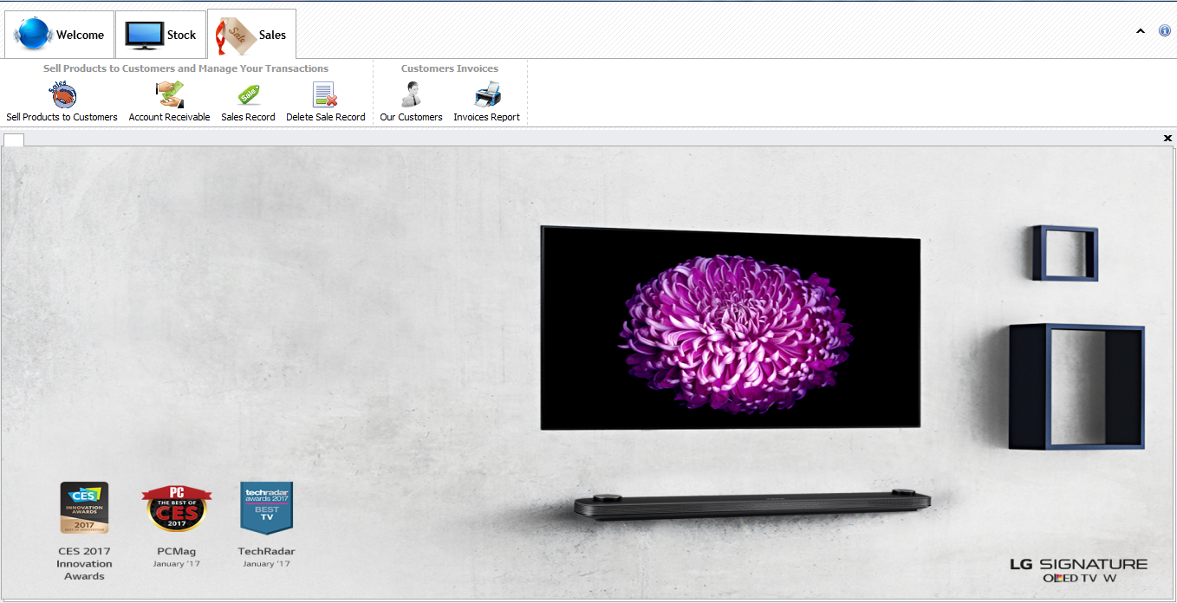Collapse the ribbon with the up chevron

point(1141,31)
